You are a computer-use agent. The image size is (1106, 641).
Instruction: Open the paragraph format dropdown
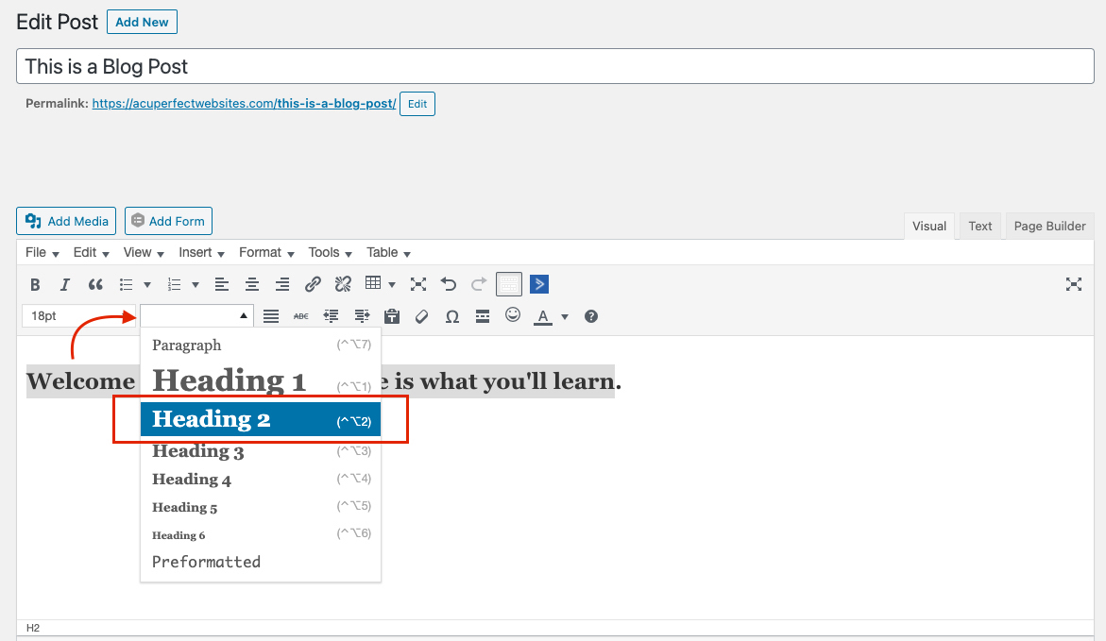point(196,315)
